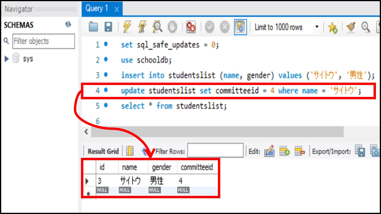Open find panel magnifier icon

[365, 27]
